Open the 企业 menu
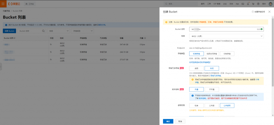The image size is (274, 125). [x=225, y=4]
